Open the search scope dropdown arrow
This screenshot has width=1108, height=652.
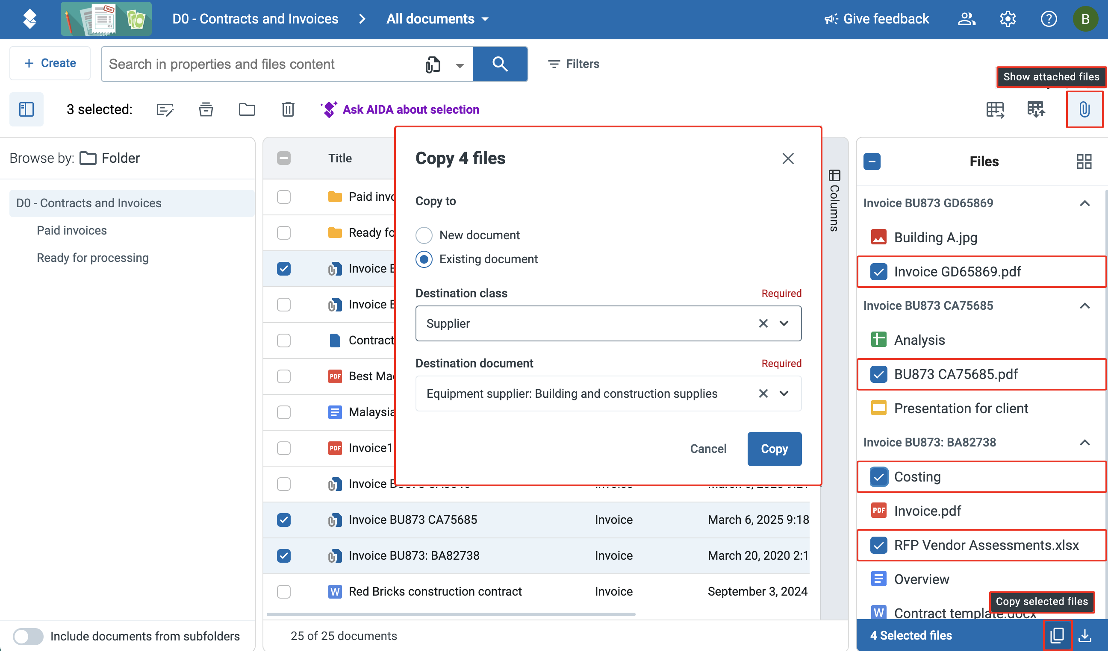[460, 65]
